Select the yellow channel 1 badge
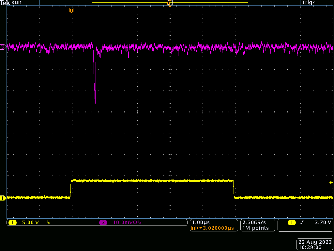This screenshot has width=334, height=251. [x=12, y=223]
